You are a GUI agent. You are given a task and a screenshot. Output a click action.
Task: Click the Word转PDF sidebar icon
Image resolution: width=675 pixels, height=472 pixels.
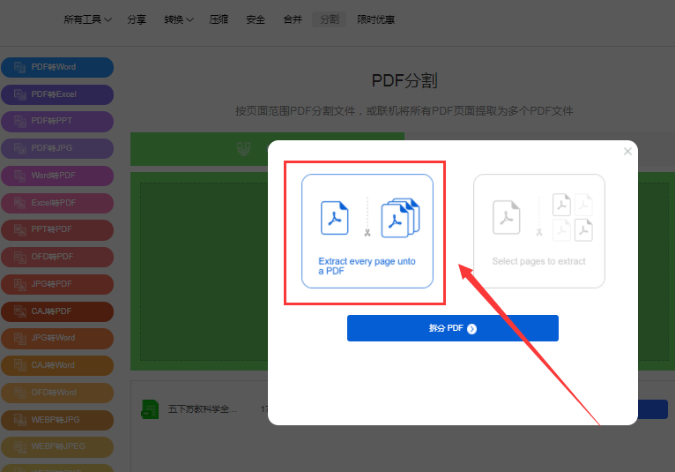click(19, 176)
